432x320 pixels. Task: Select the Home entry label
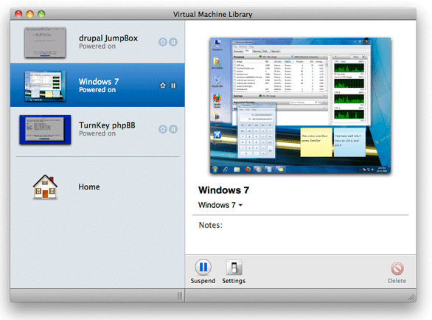pyautogui.click(x=89, y=187)
